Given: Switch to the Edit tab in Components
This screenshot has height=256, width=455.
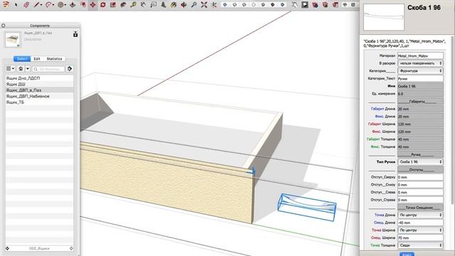Looking at the screenshot, I should click(37, 59).
